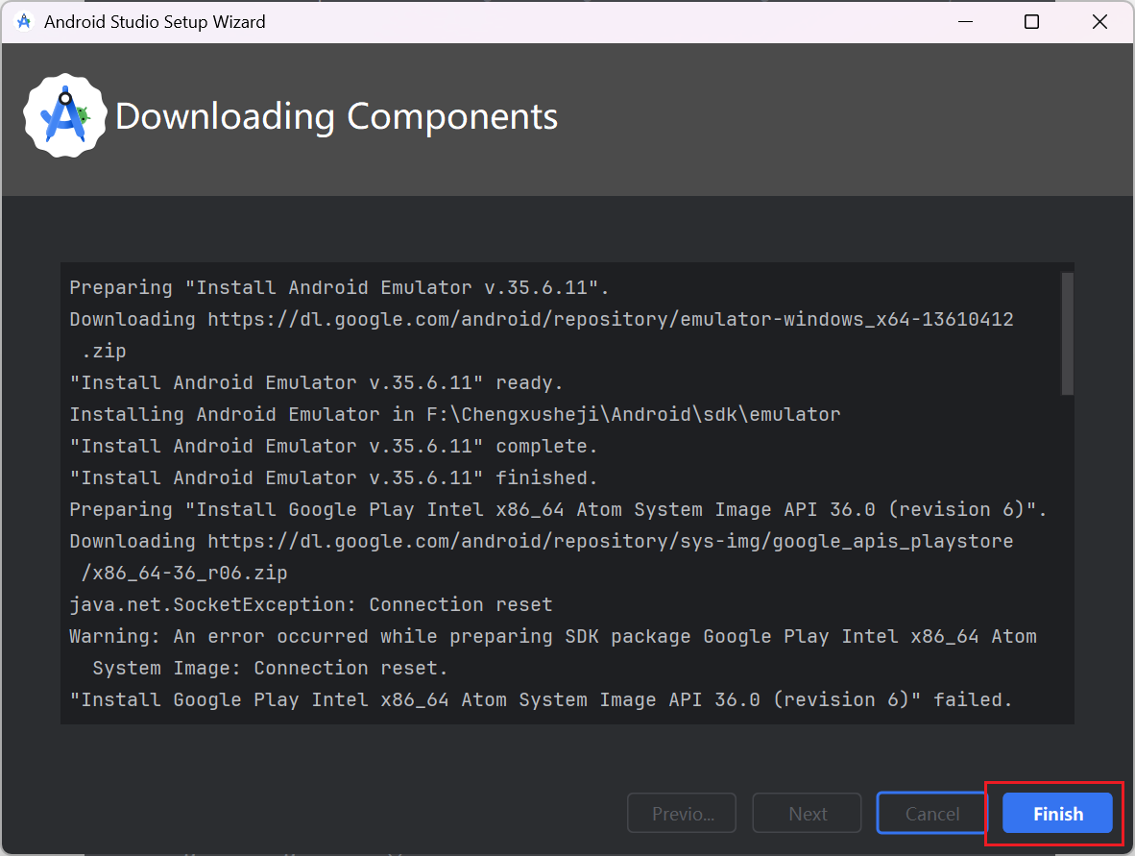Image resolution: width=1135 pixels, height=856 pixels.
Task: Close the Setup Wizard window
Action: (1099, 22)
